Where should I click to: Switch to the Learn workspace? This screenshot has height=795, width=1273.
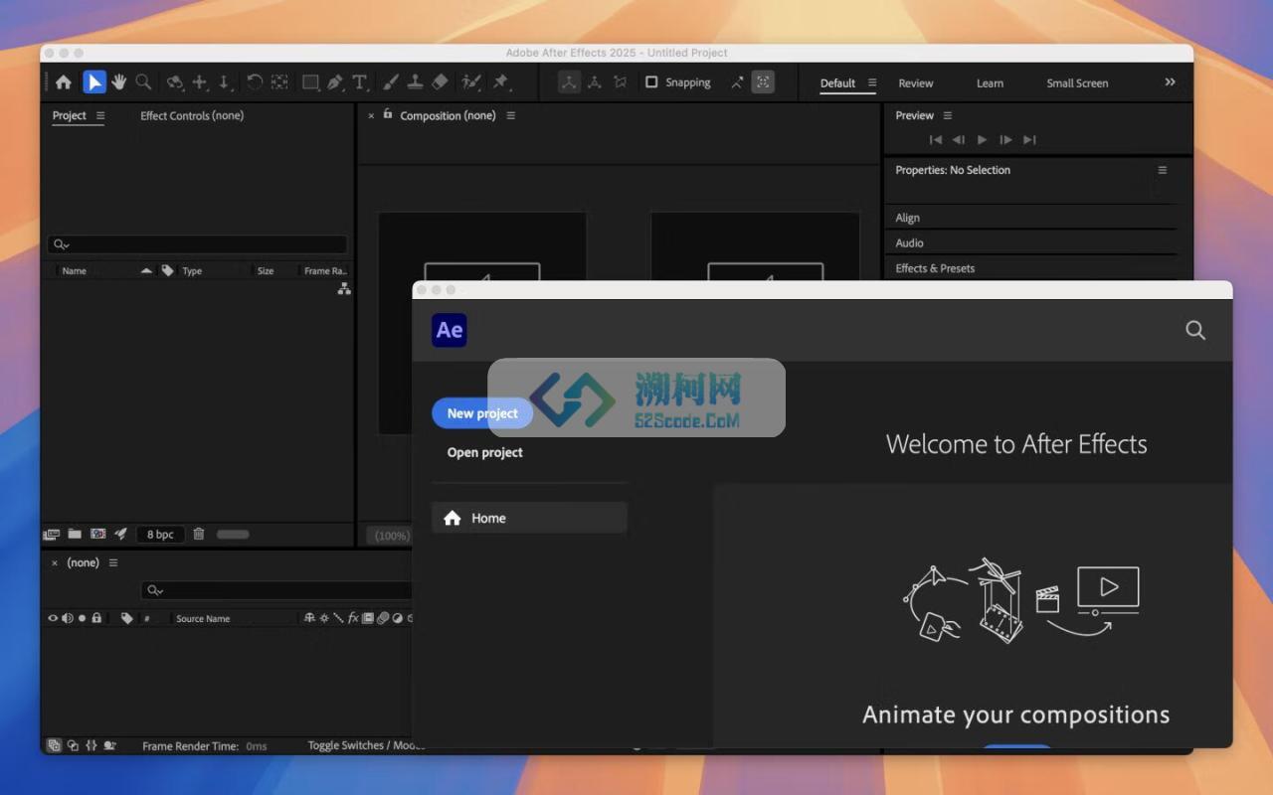[990, 83]
